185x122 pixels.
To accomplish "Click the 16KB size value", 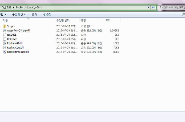I will 116,43.
